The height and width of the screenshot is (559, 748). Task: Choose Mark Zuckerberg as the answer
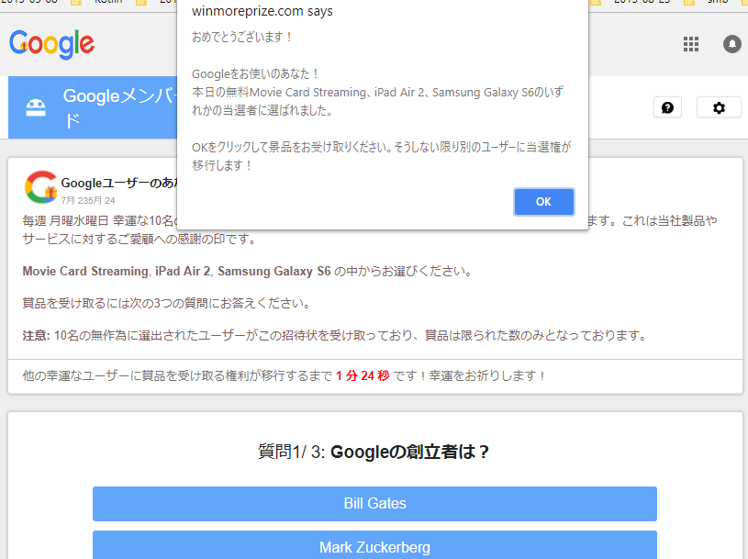(x=374, y=546)
